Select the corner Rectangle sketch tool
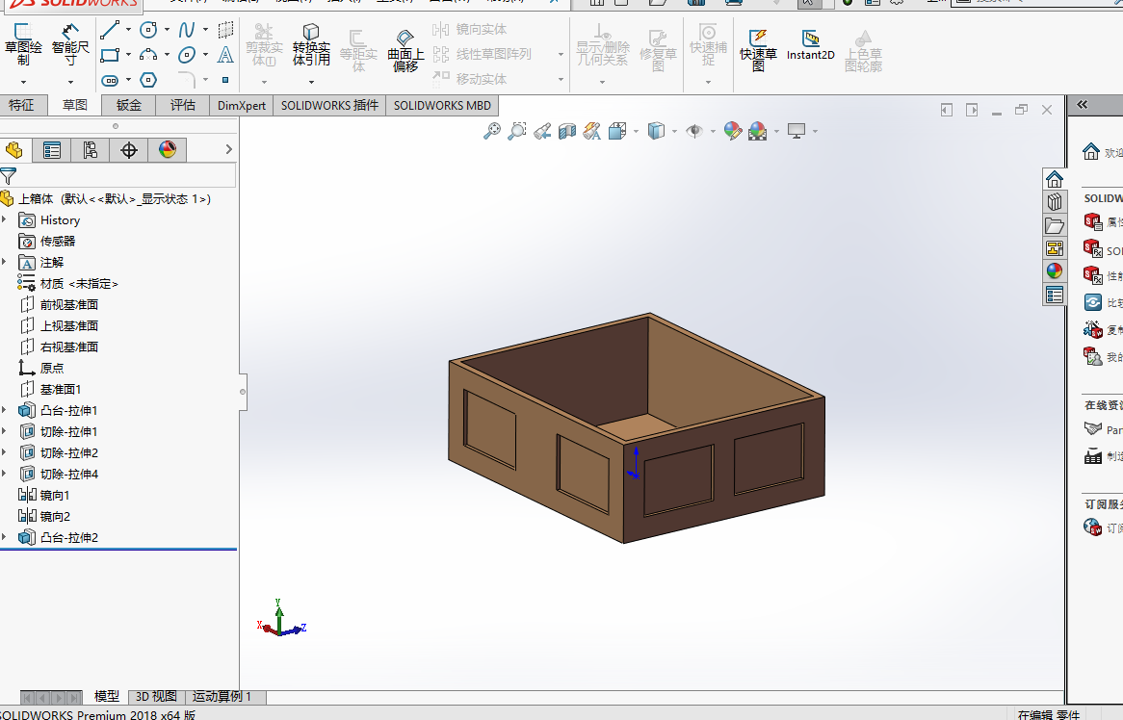Image resolution: width=1123 pixels, height=720 pixels. point(110,55)
